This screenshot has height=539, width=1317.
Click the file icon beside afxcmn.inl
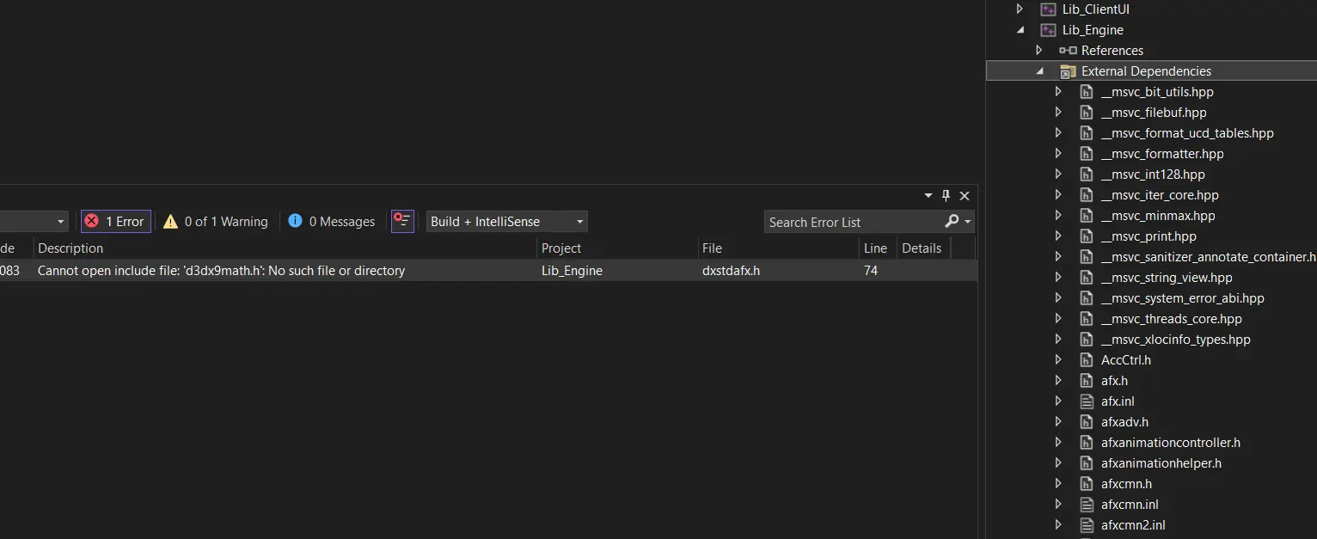pos(1087,505)
